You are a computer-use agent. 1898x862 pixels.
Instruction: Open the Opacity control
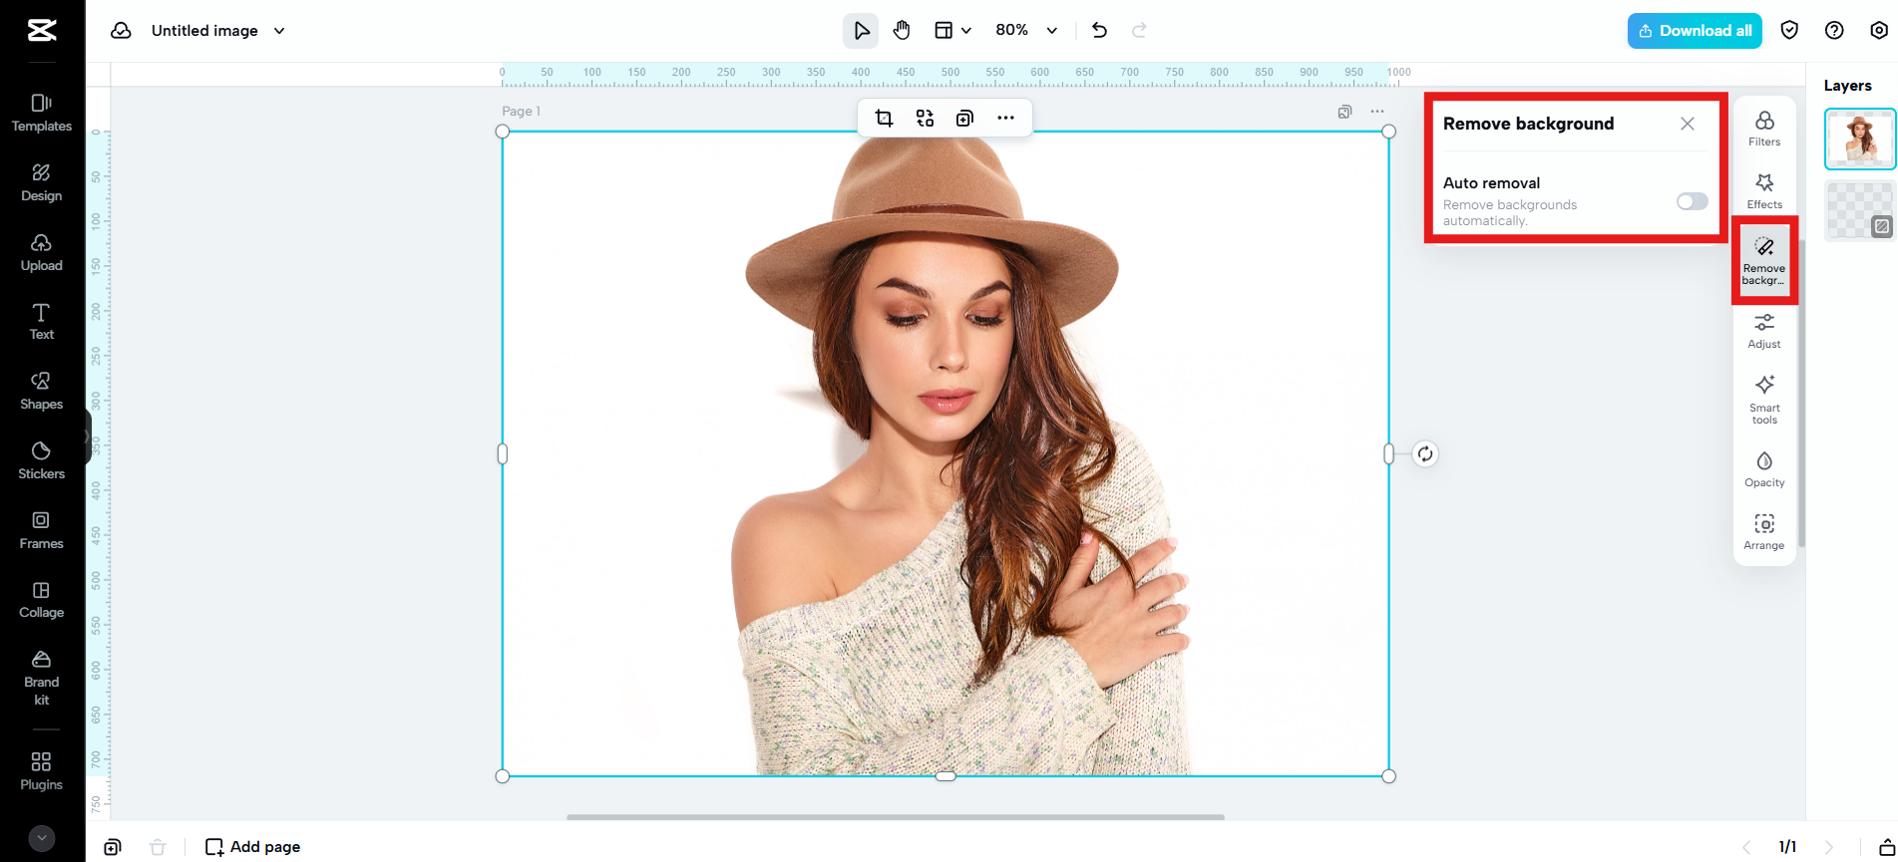(1764, 469)
